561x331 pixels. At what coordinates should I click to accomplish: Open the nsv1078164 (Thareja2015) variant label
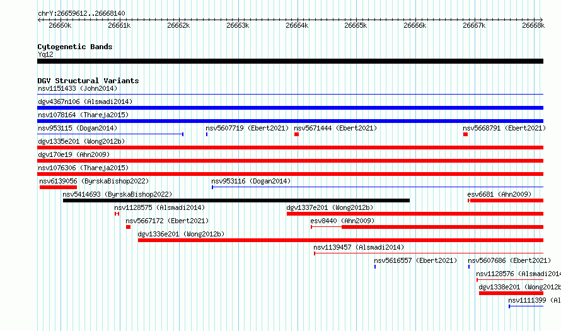83,115
